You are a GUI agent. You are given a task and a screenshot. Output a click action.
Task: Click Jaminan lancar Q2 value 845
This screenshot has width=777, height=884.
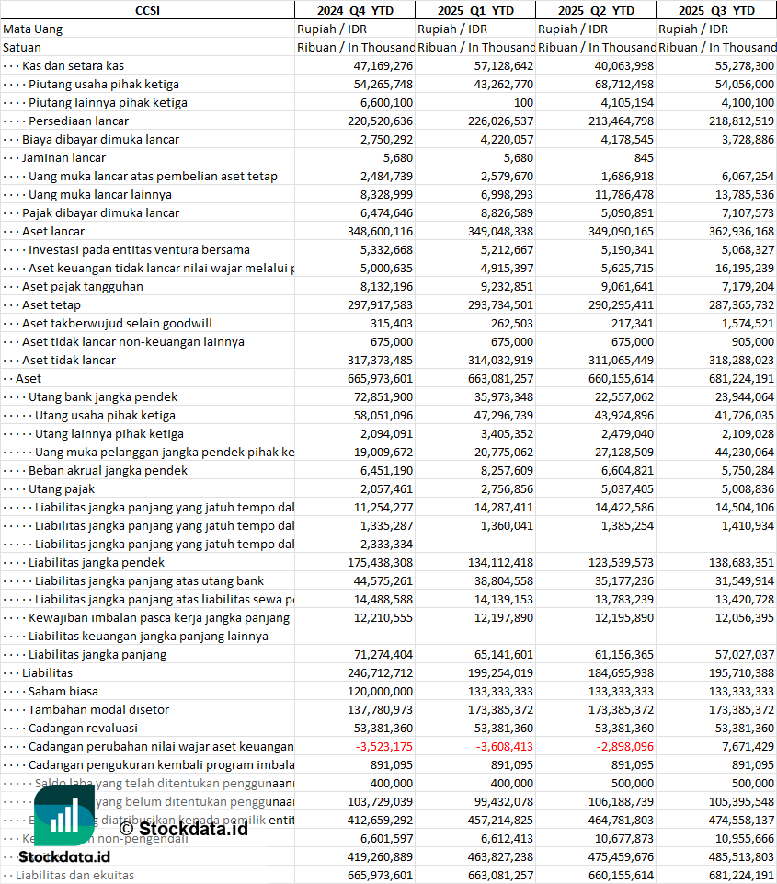pyautogui.click(x=644, y=158)
